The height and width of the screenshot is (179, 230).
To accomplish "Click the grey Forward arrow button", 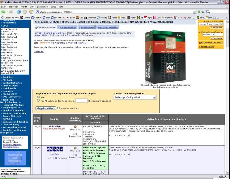I will click(11, 12).
